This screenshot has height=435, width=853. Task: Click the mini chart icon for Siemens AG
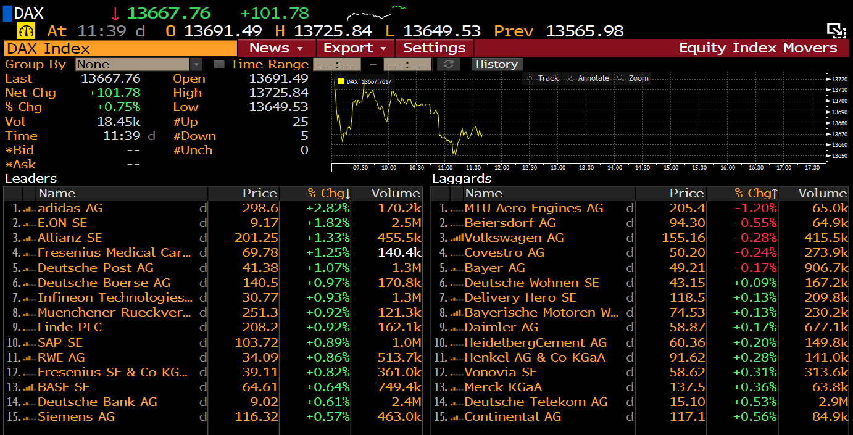coord(30,418)
